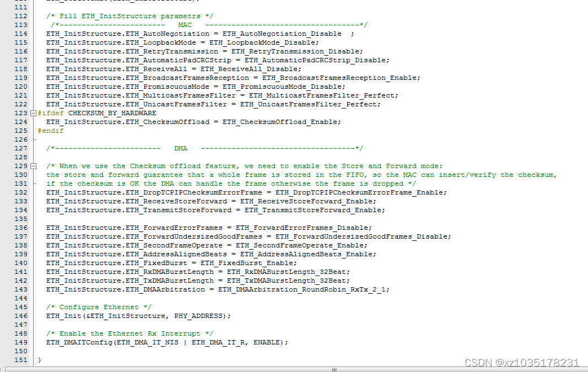
Task: Click the 'Configure Ethernet' comment
Action: [99, 307]
